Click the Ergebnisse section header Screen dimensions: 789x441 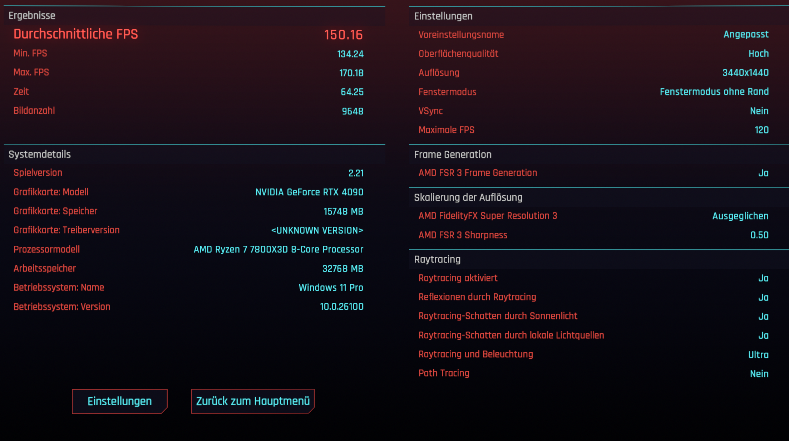tap(32, 16)
